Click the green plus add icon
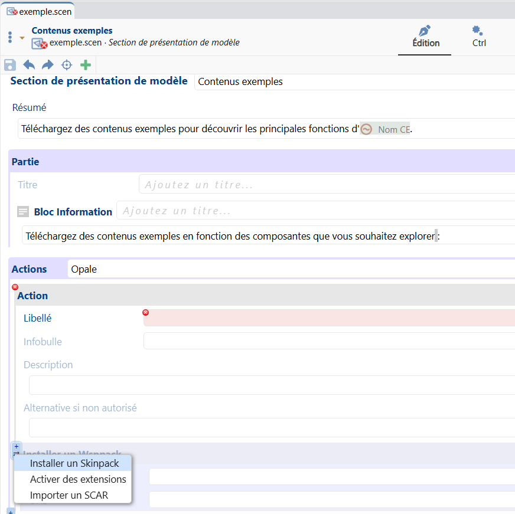 pyautogui.click(x=86, y=65)
